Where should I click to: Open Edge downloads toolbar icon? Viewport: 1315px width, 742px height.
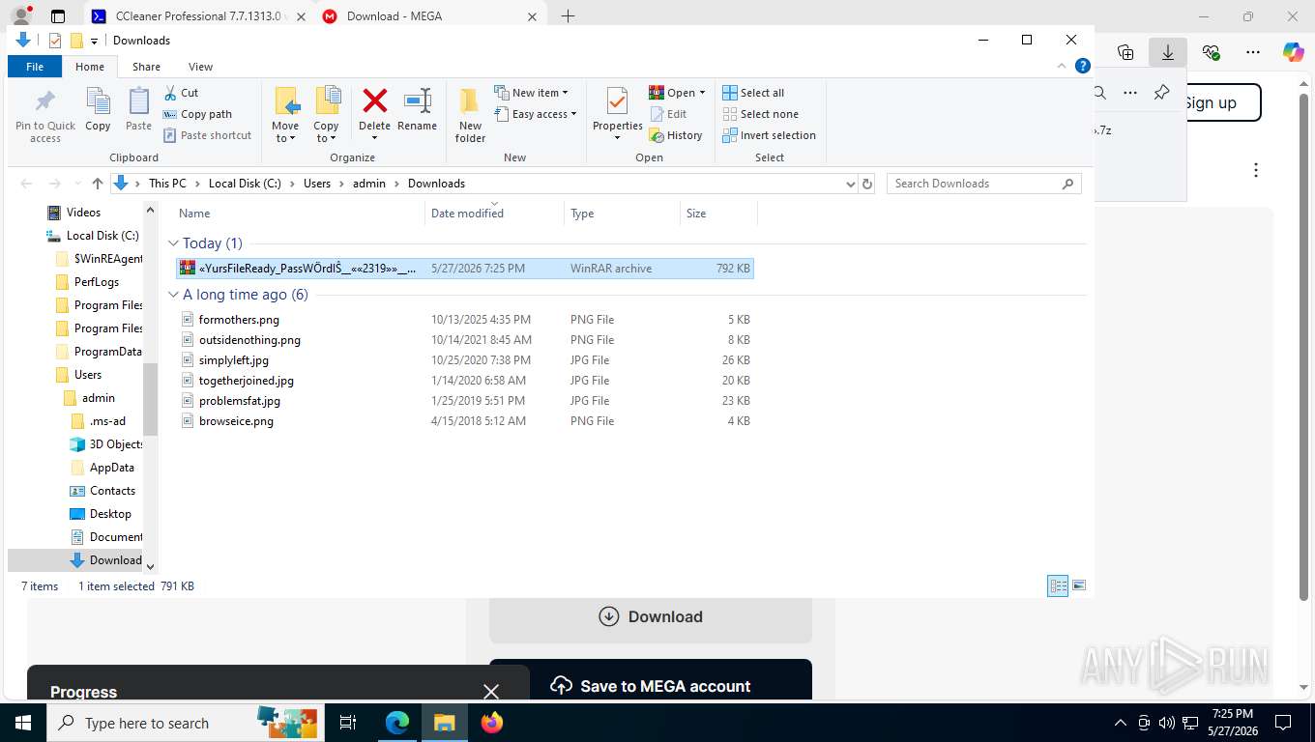click(1167, 53)
